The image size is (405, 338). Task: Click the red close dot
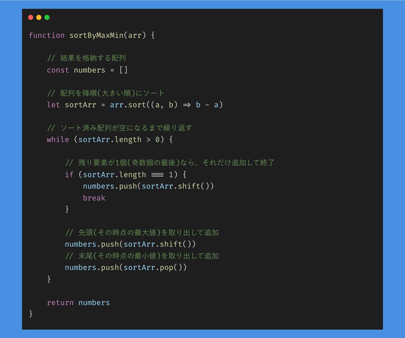[x=31, y=17]
